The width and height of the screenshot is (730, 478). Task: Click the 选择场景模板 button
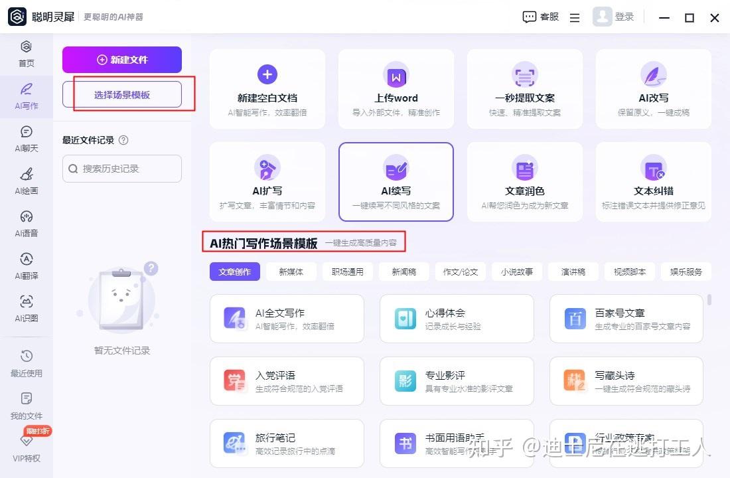pyautogui.click(x=122, y=95)
